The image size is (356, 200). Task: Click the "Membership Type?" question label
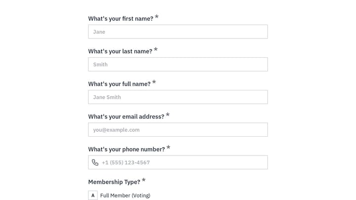[x=114, y=182]
